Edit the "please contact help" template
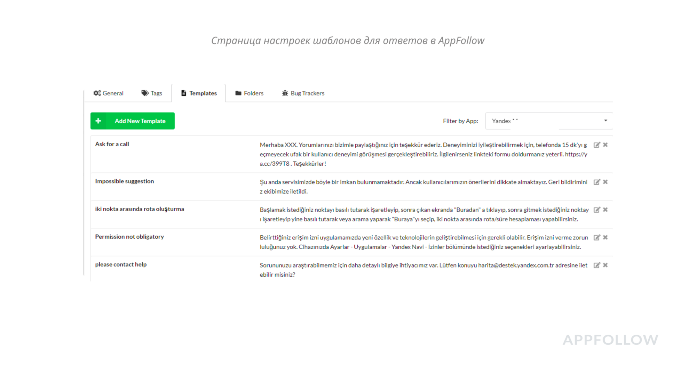 (596, 265)
